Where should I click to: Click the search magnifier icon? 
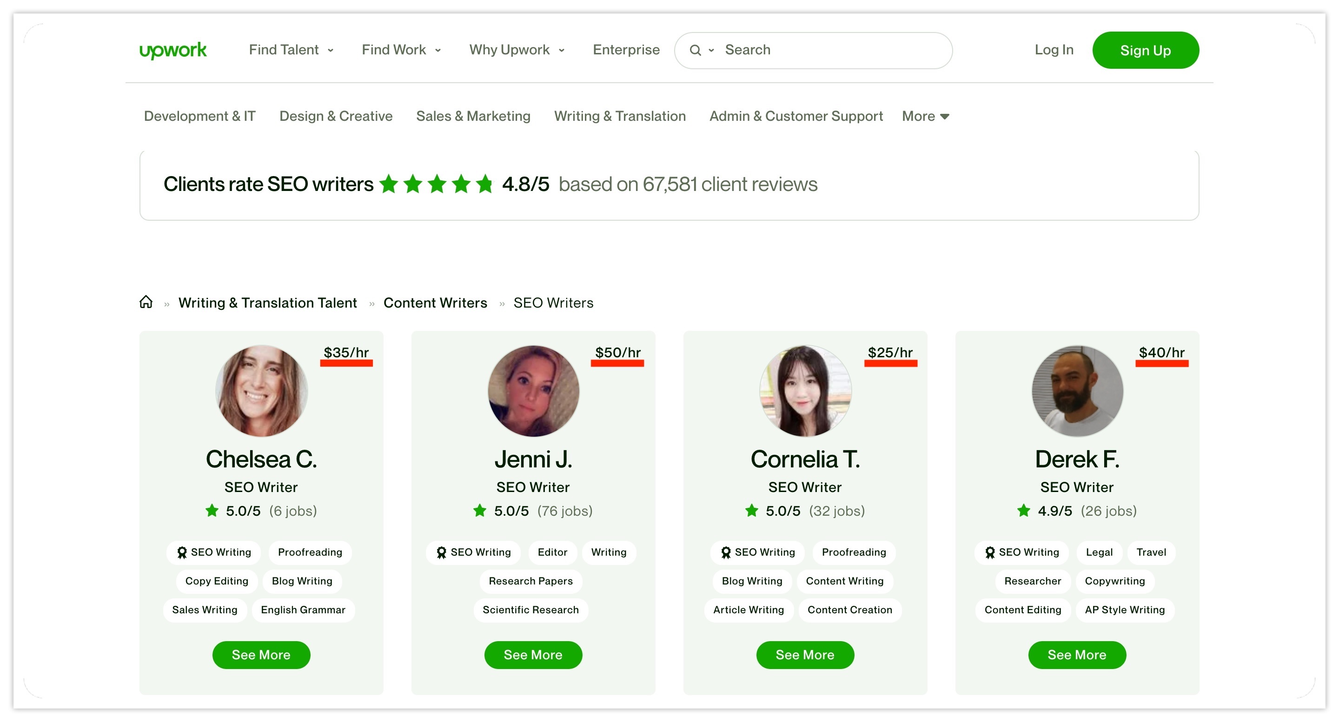696,50
